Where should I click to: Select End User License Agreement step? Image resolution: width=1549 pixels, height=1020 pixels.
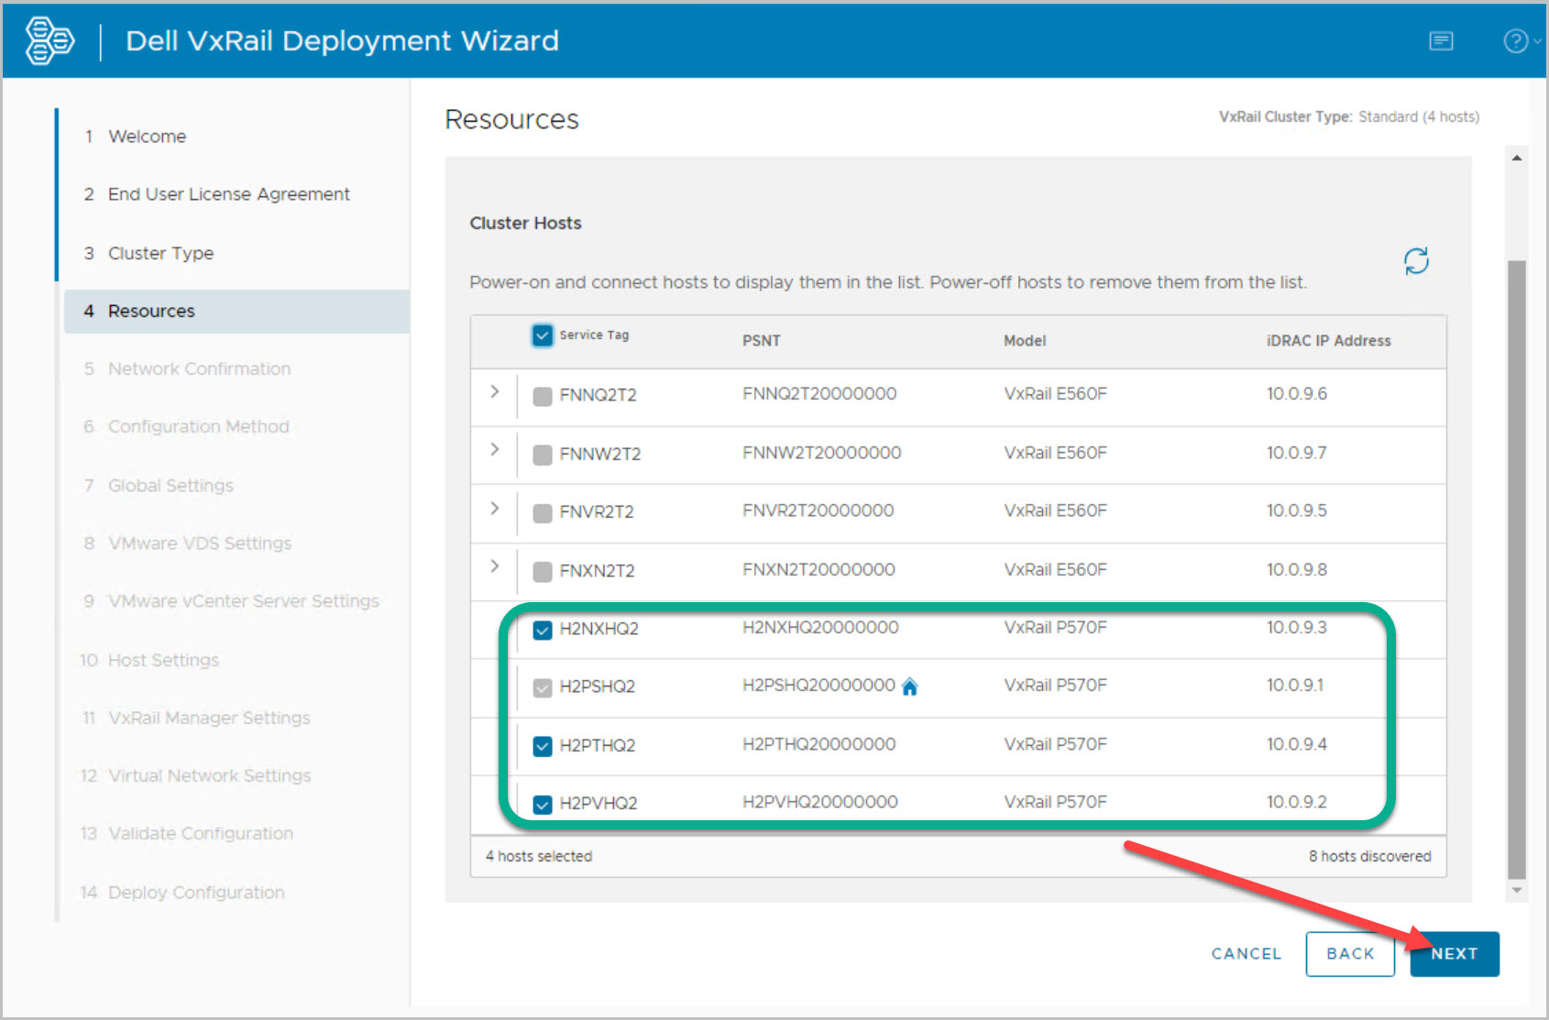coord(228,194)
